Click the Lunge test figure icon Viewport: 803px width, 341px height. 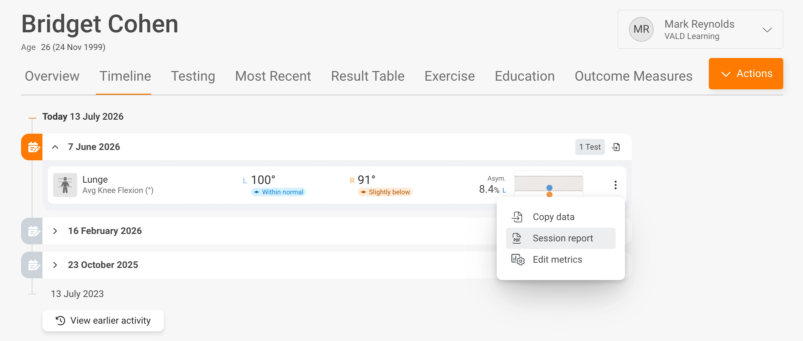coord(65,185)
